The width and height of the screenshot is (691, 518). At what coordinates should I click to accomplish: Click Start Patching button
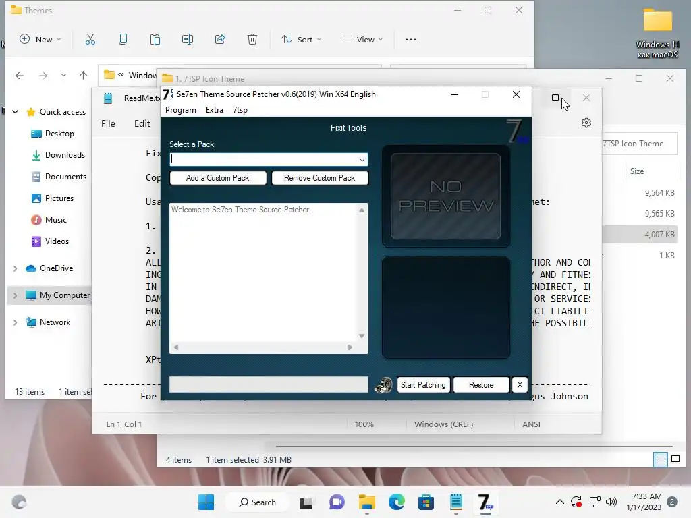pos(423,385)
